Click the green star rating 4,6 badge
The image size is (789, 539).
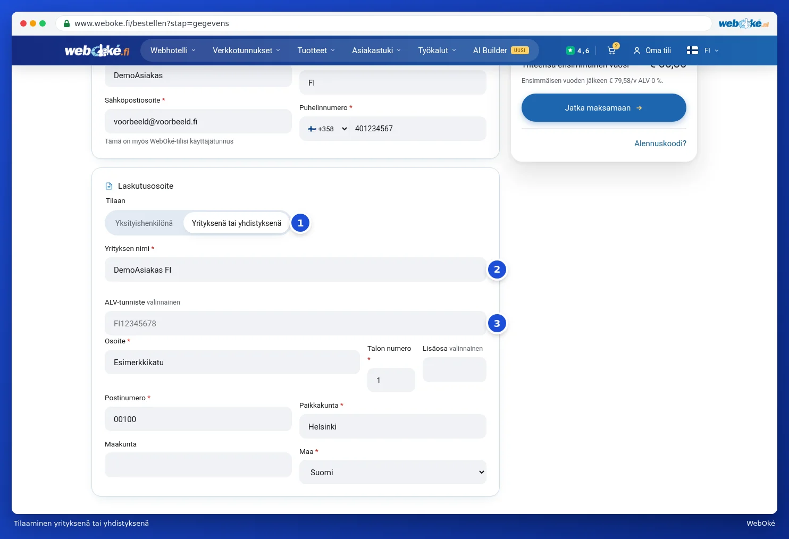point(577,50)
